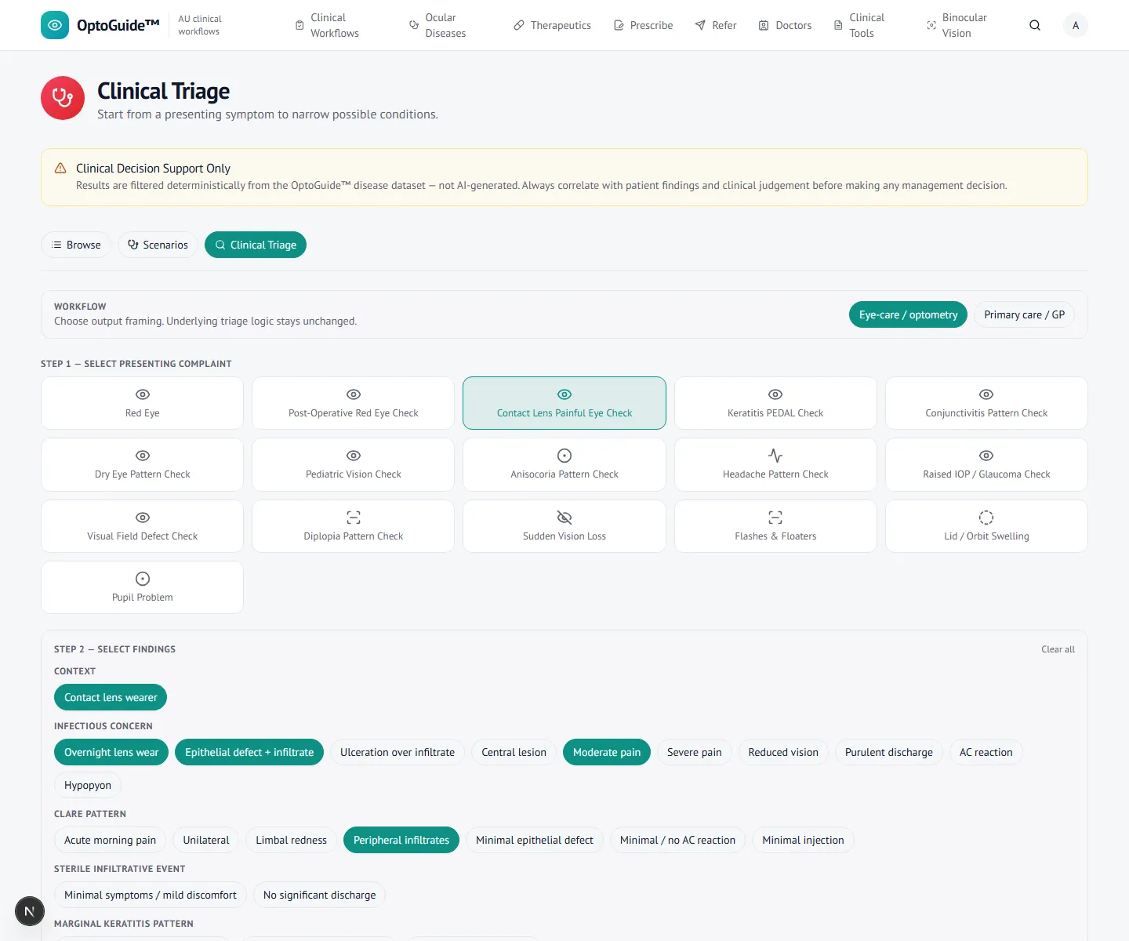The width and height of the screenshot is (1129, 941).
Task: Click the search magnifier icon in header
Action: [1035, 25]
